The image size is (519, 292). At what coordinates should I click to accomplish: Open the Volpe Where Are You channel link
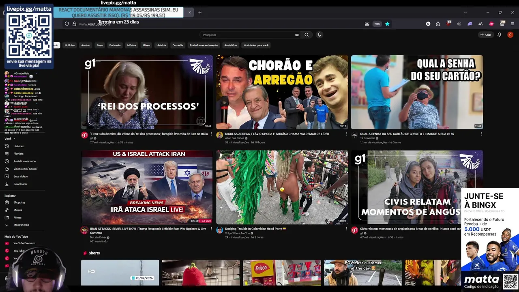click(237, 233)
